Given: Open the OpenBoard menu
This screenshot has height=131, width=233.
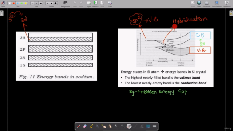Looking at the screenshot, I should [x=226, y=4].
